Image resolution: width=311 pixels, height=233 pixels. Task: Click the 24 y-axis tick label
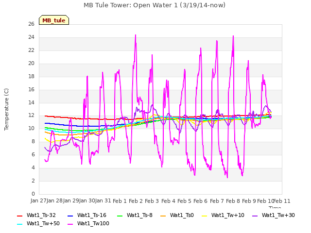pos(31,37)
